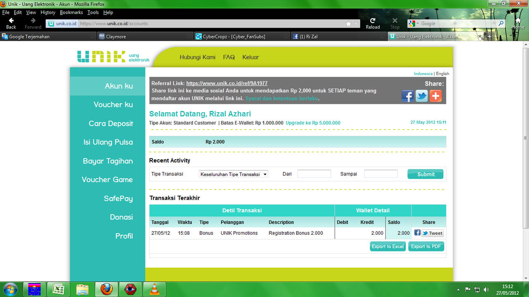
Task: Open the Edit menu
Action: 18,12
